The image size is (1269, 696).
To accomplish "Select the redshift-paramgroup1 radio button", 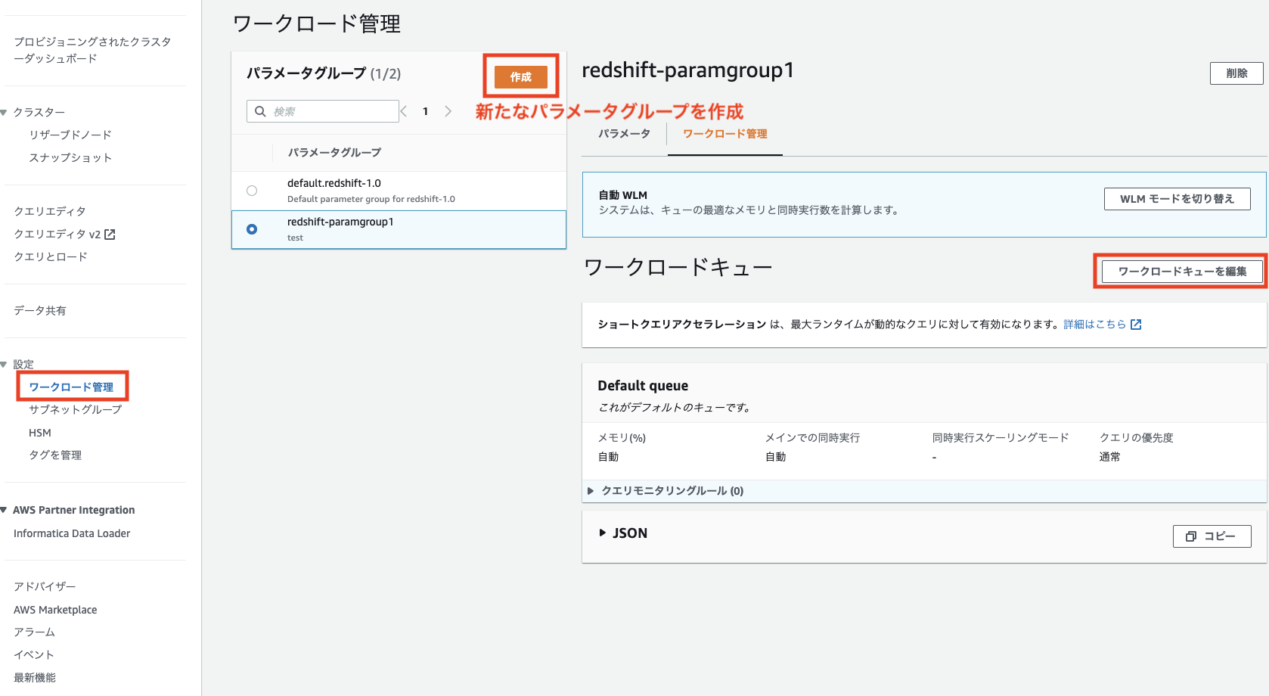I will coord(252,229).
